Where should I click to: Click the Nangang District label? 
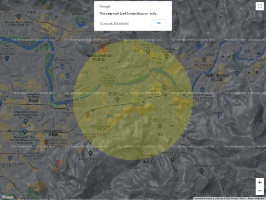pos(148,159)
